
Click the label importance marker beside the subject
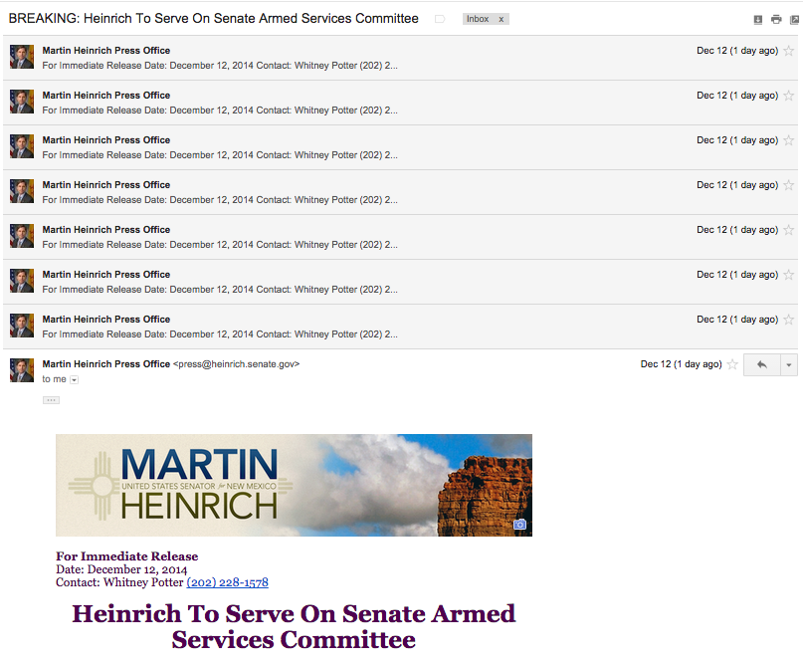coord(440,19)
